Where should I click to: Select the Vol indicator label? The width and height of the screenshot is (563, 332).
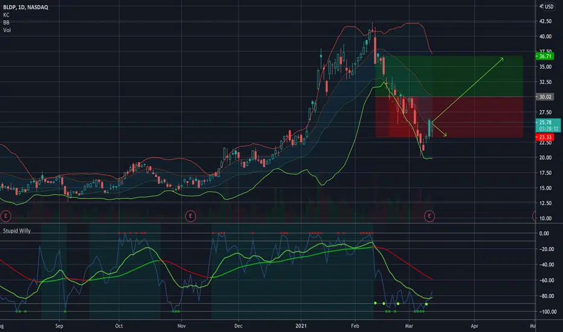pyautogui.click(x=7, y=30)
